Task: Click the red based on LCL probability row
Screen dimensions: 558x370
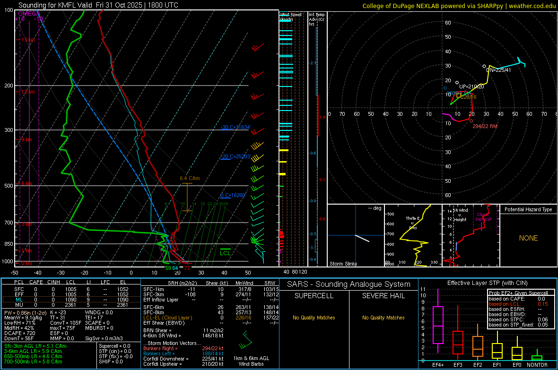Action: pos(518,304)
